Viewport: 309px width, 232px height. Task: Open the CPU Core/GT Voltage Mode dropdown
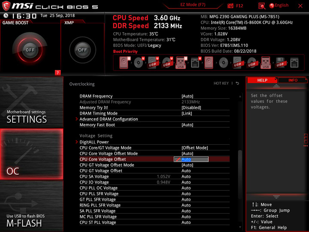194,148
